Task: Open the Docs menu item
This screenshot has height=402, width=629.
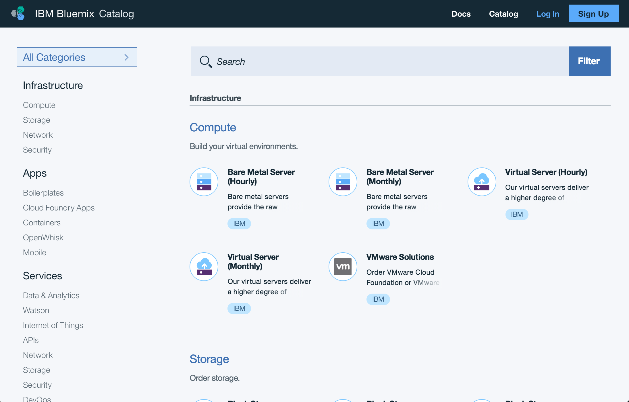Action: pyautogui.click(x=461, y=14)
